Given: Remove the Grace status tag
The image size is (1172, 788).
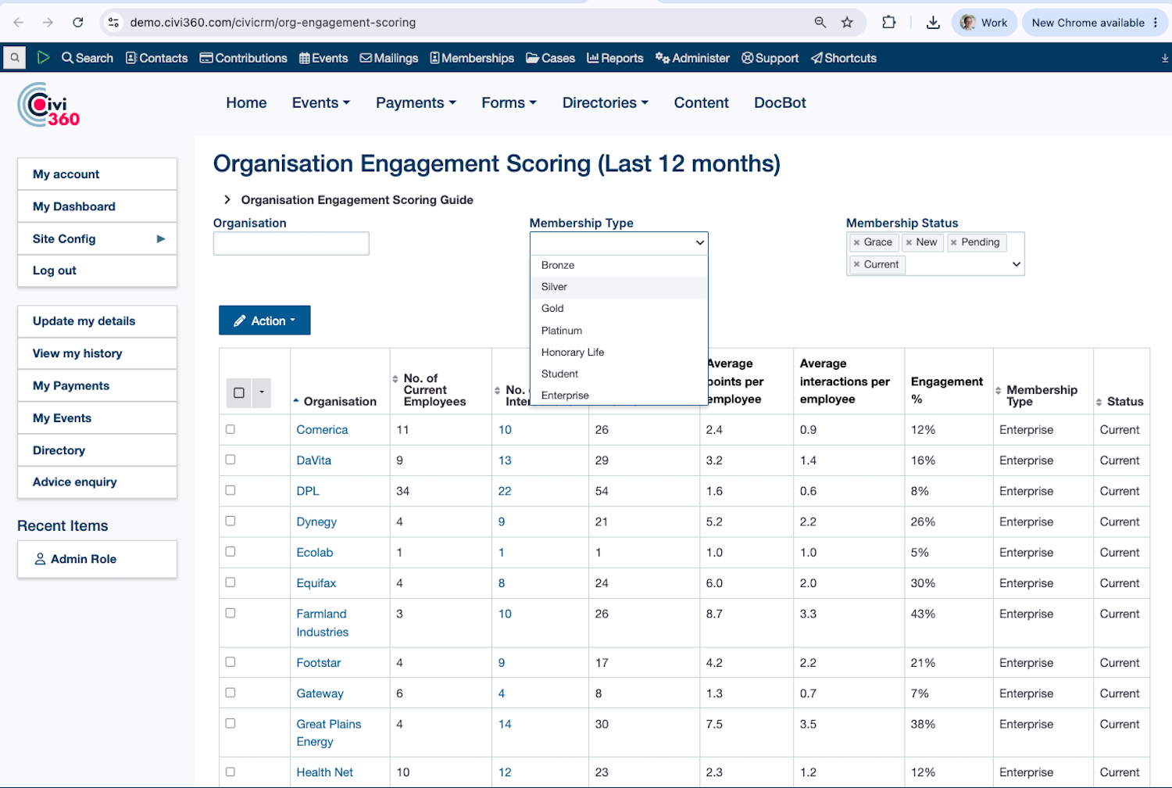Looking at the screenshot, I should (x=857, y=242).
